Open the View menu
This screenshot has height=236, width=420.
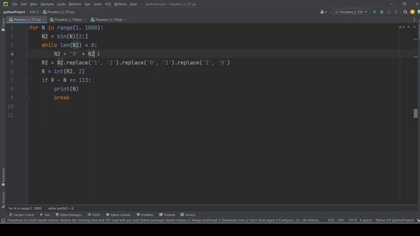33,4
